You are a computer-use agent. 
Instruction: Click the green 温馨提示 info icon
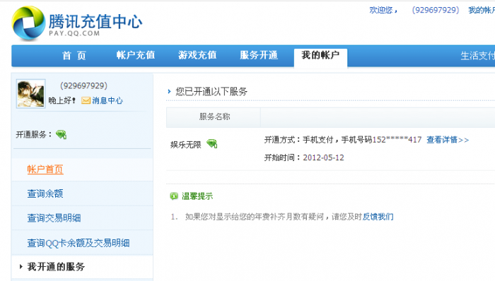(174, 196)
